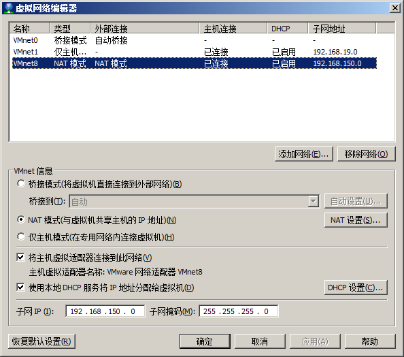Screen dimensions: 404x357
Task: Close the 虚拟网络编辑器 dialog
Action: click(x=394, y=8)
